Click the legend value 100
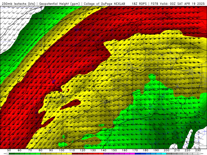This screenshot has width=207, height=155. point(62,150)
